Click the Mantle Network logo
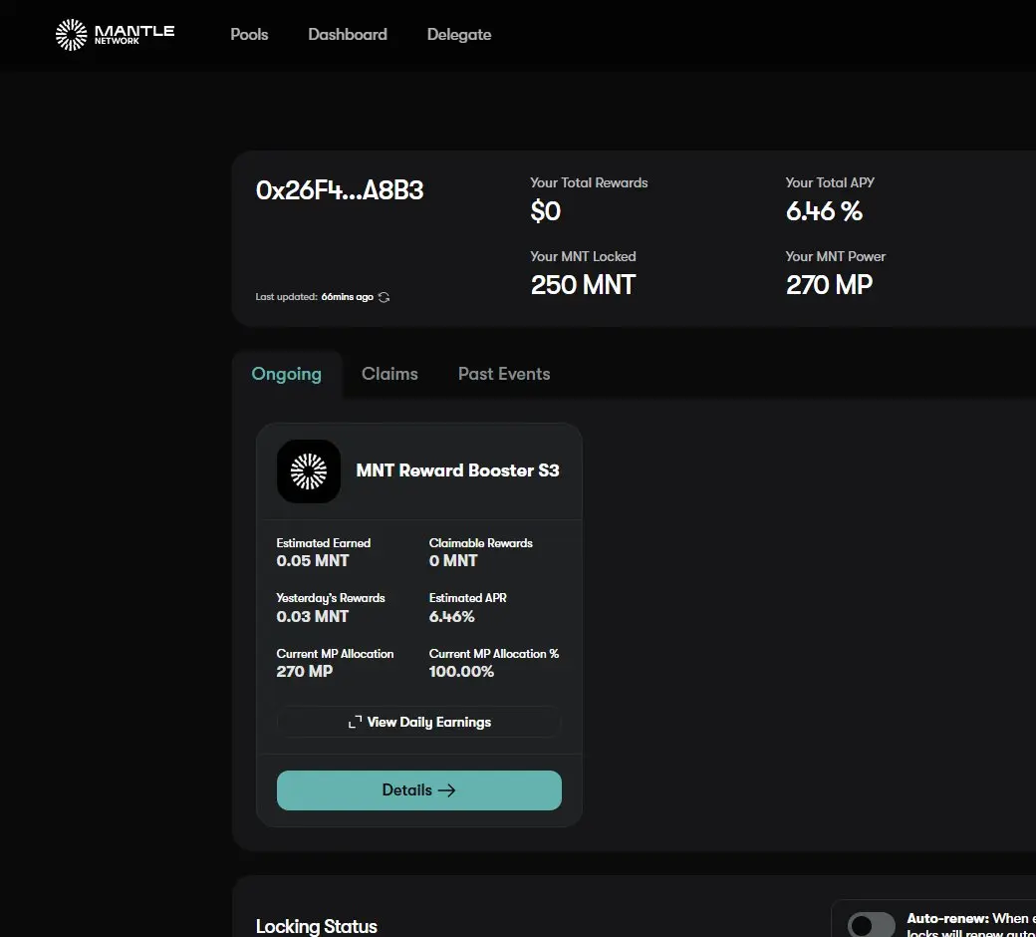Viewport: 1036px width, 937px height. (115, 34)
